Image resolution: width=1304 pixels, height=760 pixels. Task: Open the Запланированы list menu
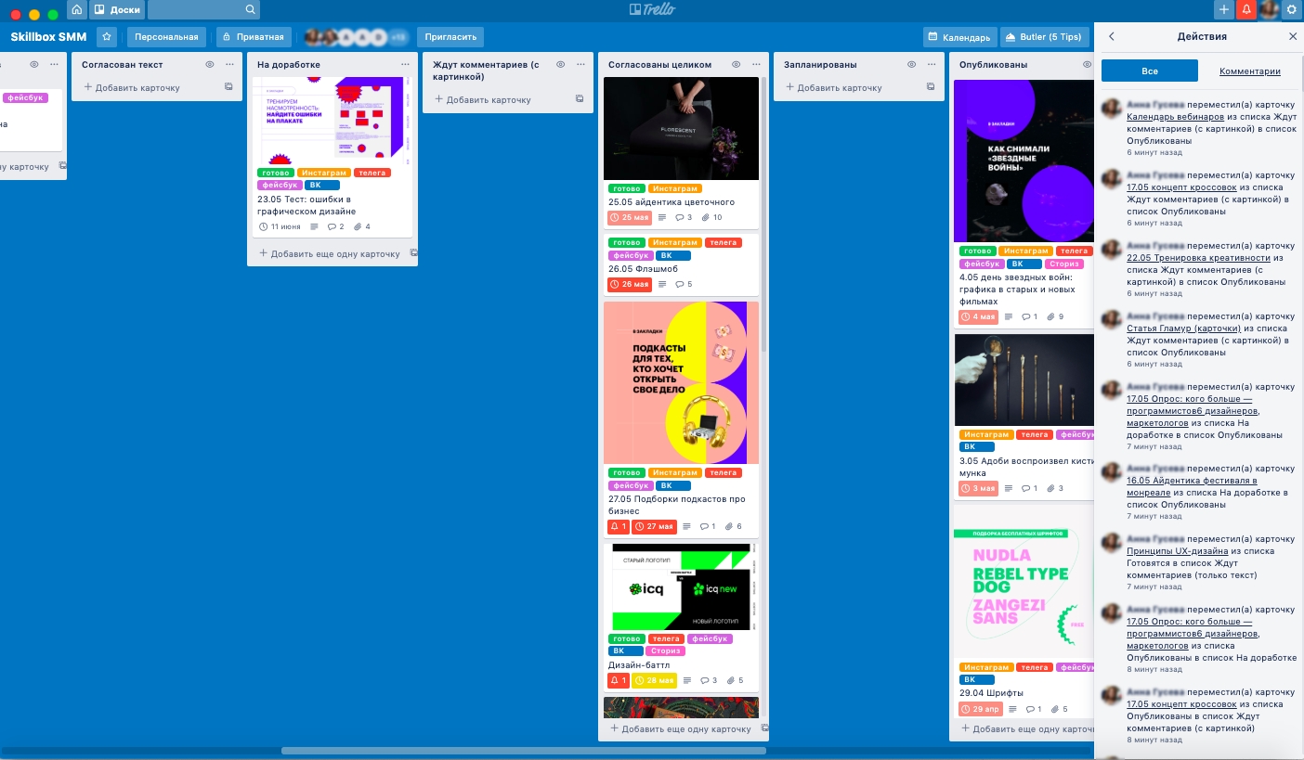pos(932,64)
